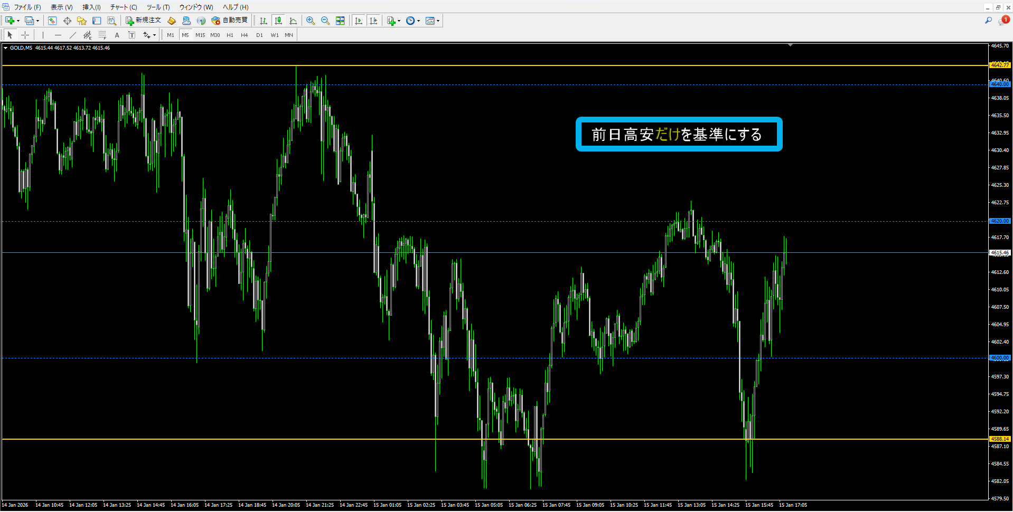The image size is (1013, 512).
Task: Toggle the chart shift button
Action: point(374,21)
